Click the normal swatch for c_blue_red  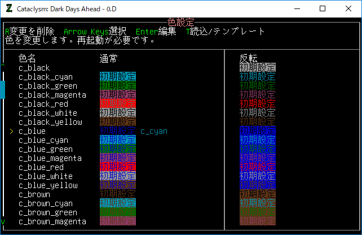(117, 167)
